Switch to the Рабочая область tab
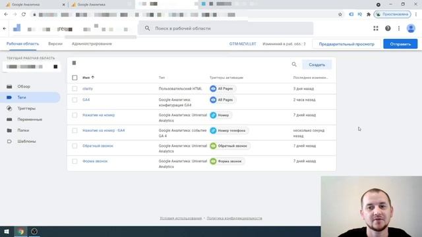 point(22,44)
